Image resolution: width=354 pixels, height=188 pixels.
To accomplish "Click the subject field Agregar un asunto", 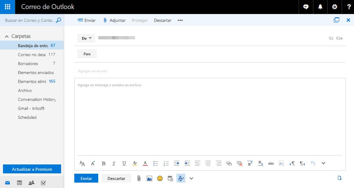I will 210,71.
